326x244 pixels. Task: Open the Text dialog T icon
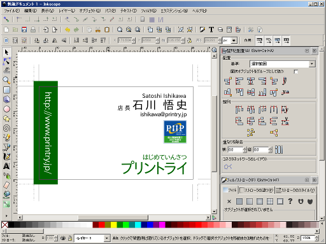point(211,30)
